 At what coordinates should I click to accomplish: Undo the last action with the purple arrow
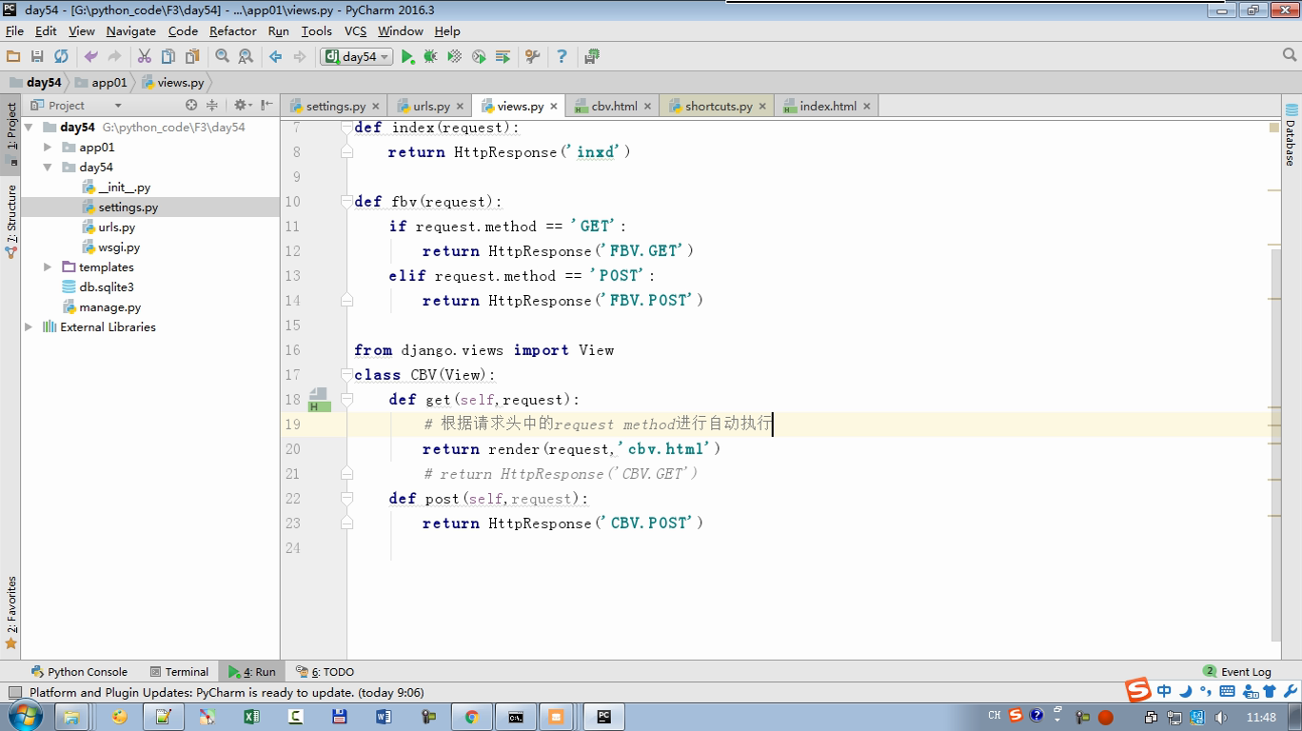tap(90, 57)
